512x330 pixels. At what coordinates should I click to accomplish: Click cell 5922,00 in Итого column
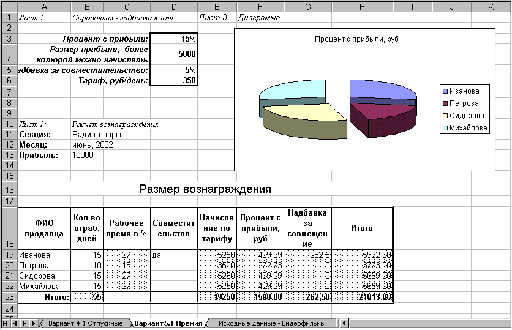tap(362, 255)
